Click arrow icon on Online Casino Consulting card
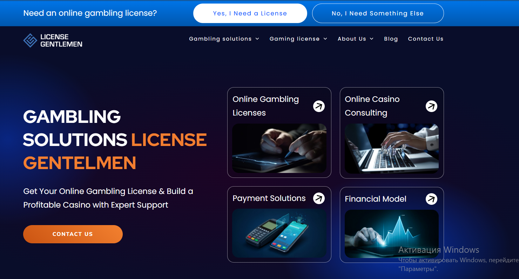The height and width of the screenshot is (279, 519). pos(431,106)
